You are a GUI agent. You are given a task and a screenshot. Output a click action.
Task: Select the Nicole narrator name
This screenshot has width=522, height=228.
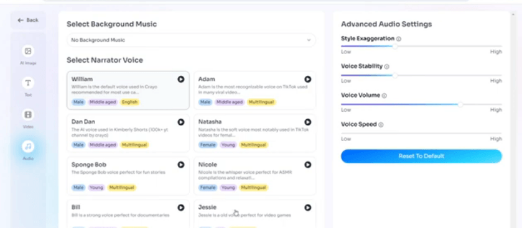coord(207,165)
